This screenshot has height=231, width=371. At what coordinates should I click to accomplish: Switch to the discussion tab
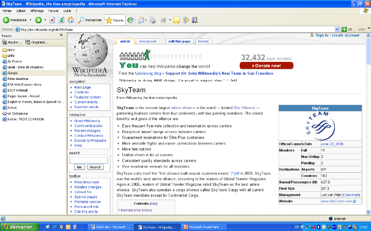pos(147,41)
